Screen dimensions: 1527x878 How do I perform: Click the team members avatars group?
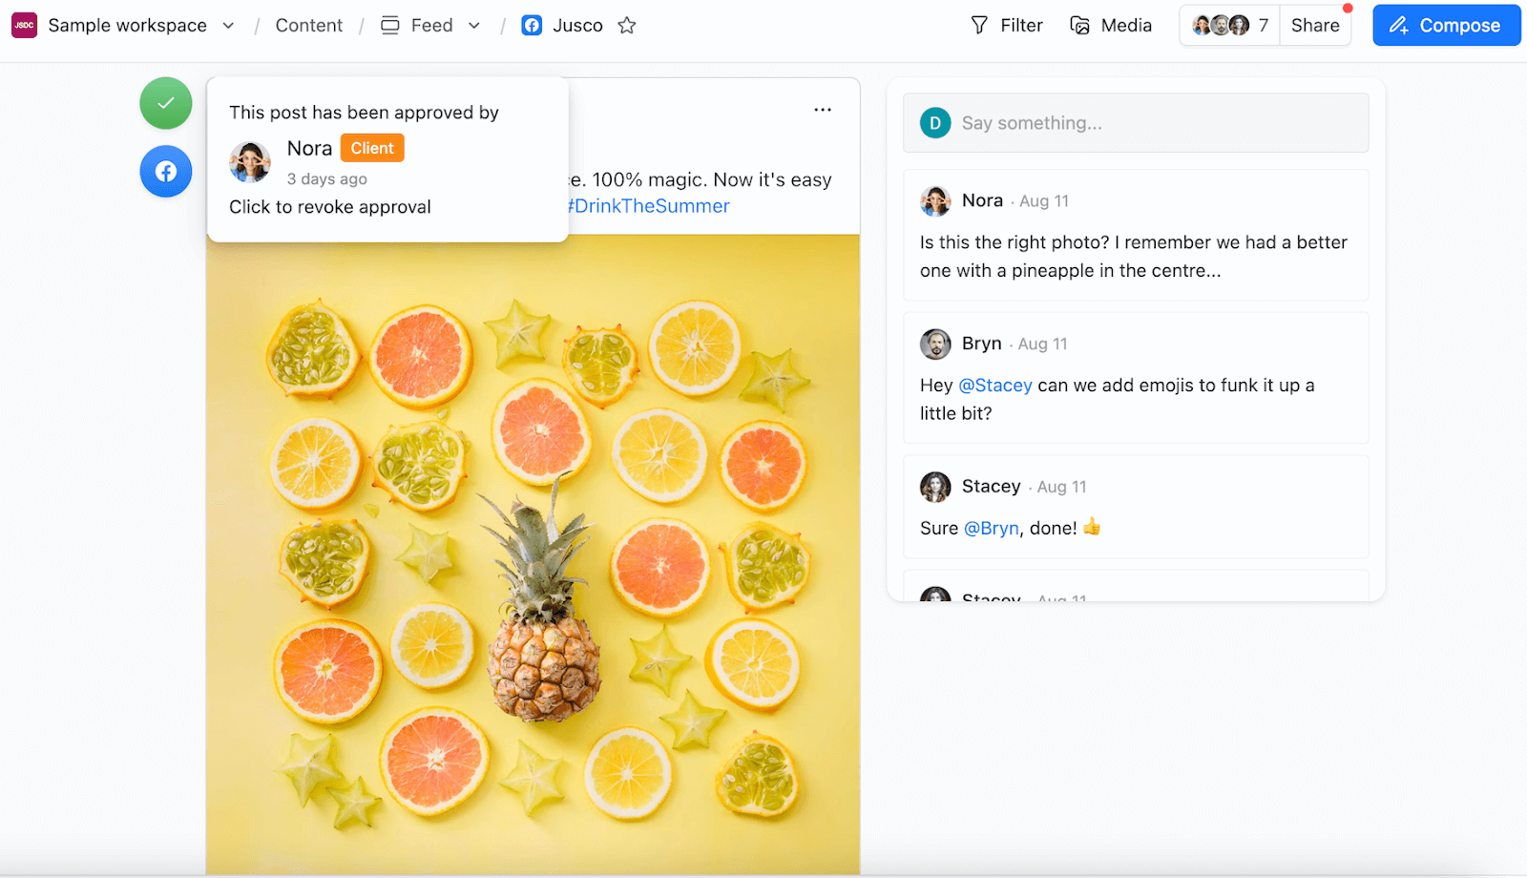[1228, 26]
